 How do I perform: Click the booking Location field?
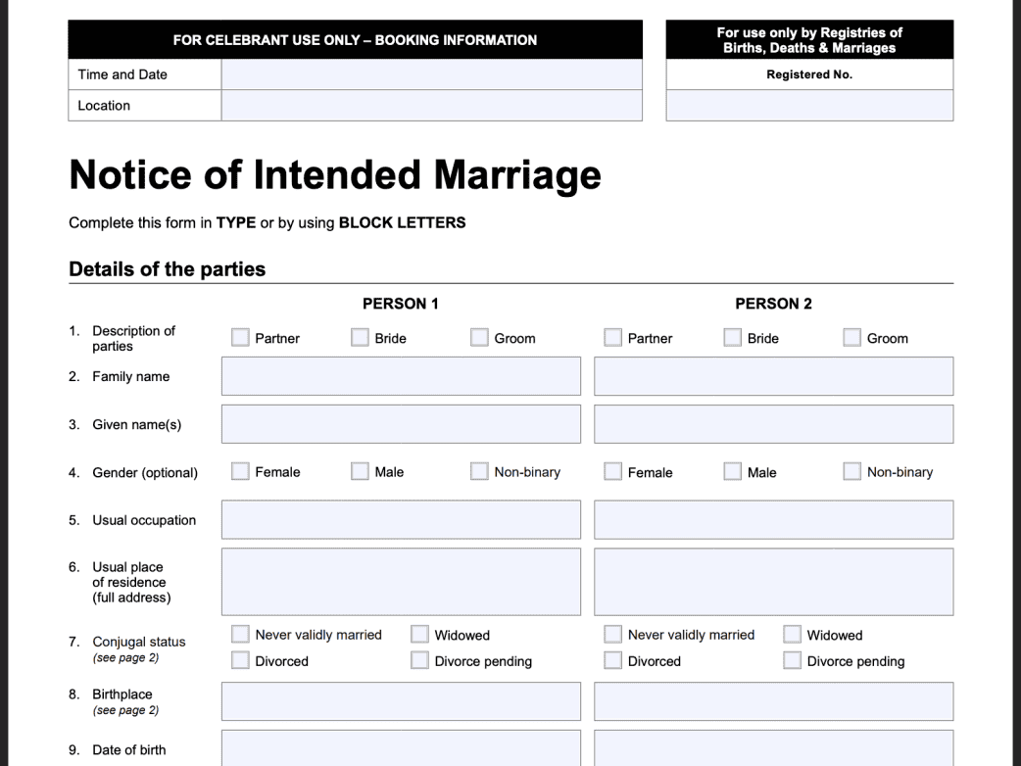431,106
